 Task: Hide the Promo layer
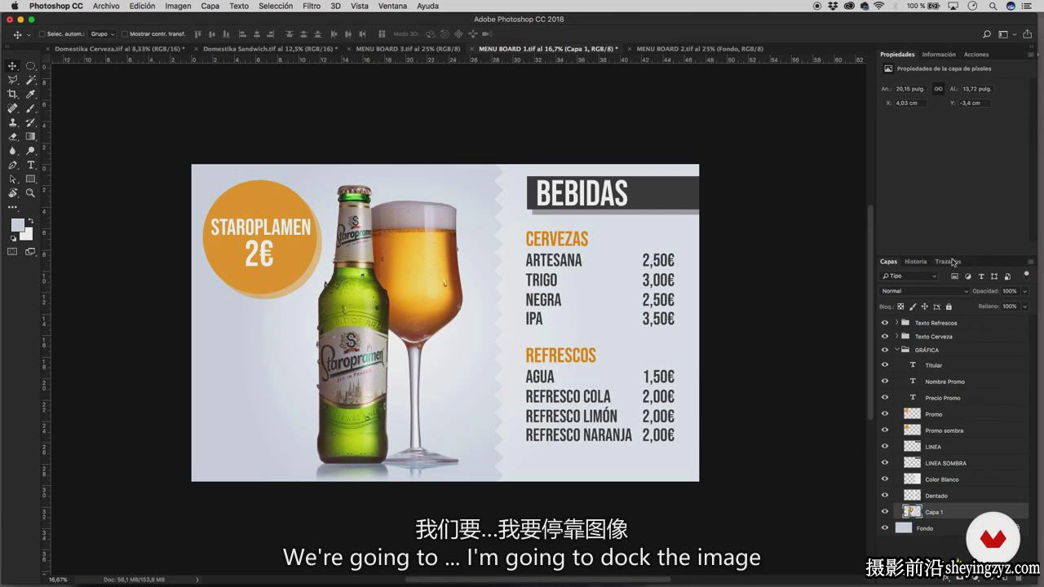coord(885,414)
